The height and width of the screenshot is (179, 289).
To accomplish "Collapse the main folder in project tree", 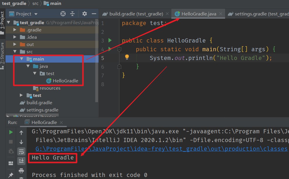I will pyautogui.click(x=21, y=59).
